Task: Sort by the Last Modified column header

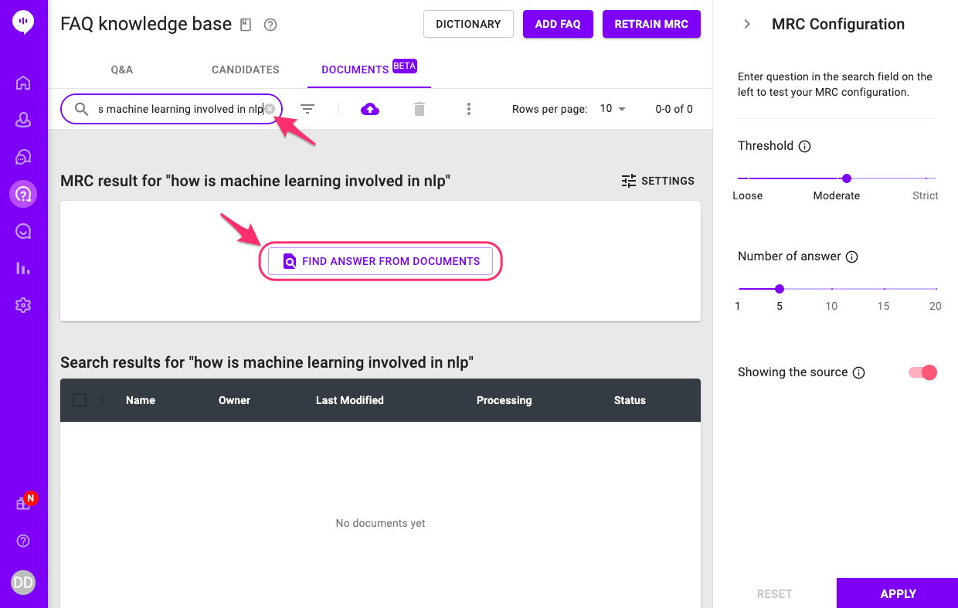Action: tap(350, 400)
